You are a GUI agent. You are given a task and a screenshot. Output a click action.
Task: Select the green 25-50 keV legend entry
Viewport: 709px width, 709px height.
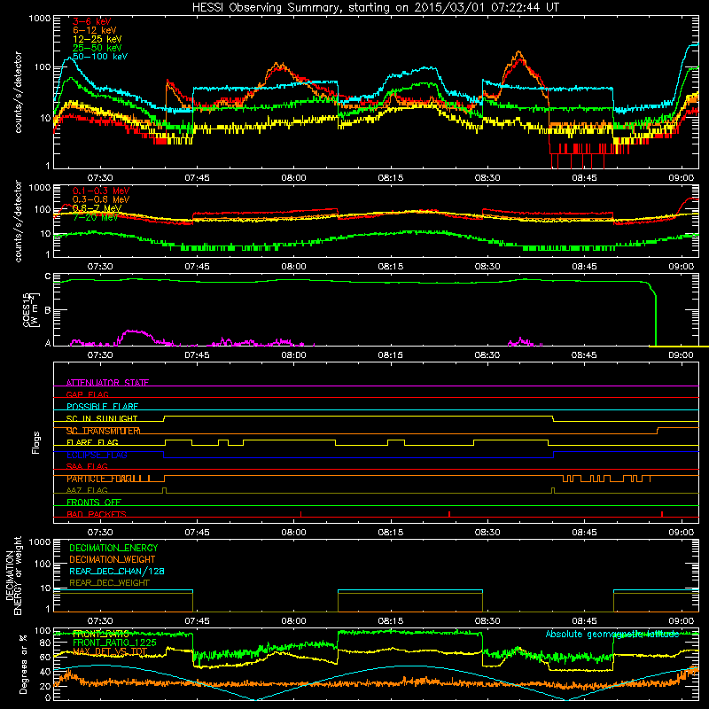(x=97, y=48)
